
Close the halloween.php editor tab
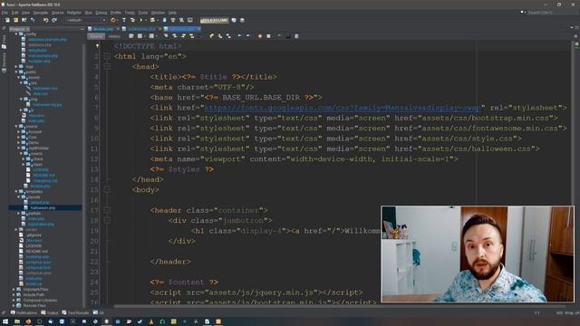[x=199, y=29]
